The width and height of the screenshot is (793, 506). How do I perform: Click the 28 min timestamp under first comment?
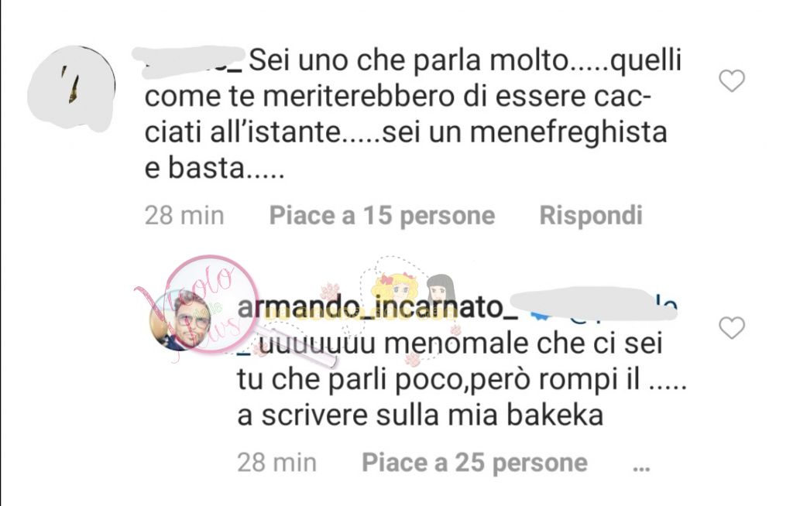[x=184, y=216]
